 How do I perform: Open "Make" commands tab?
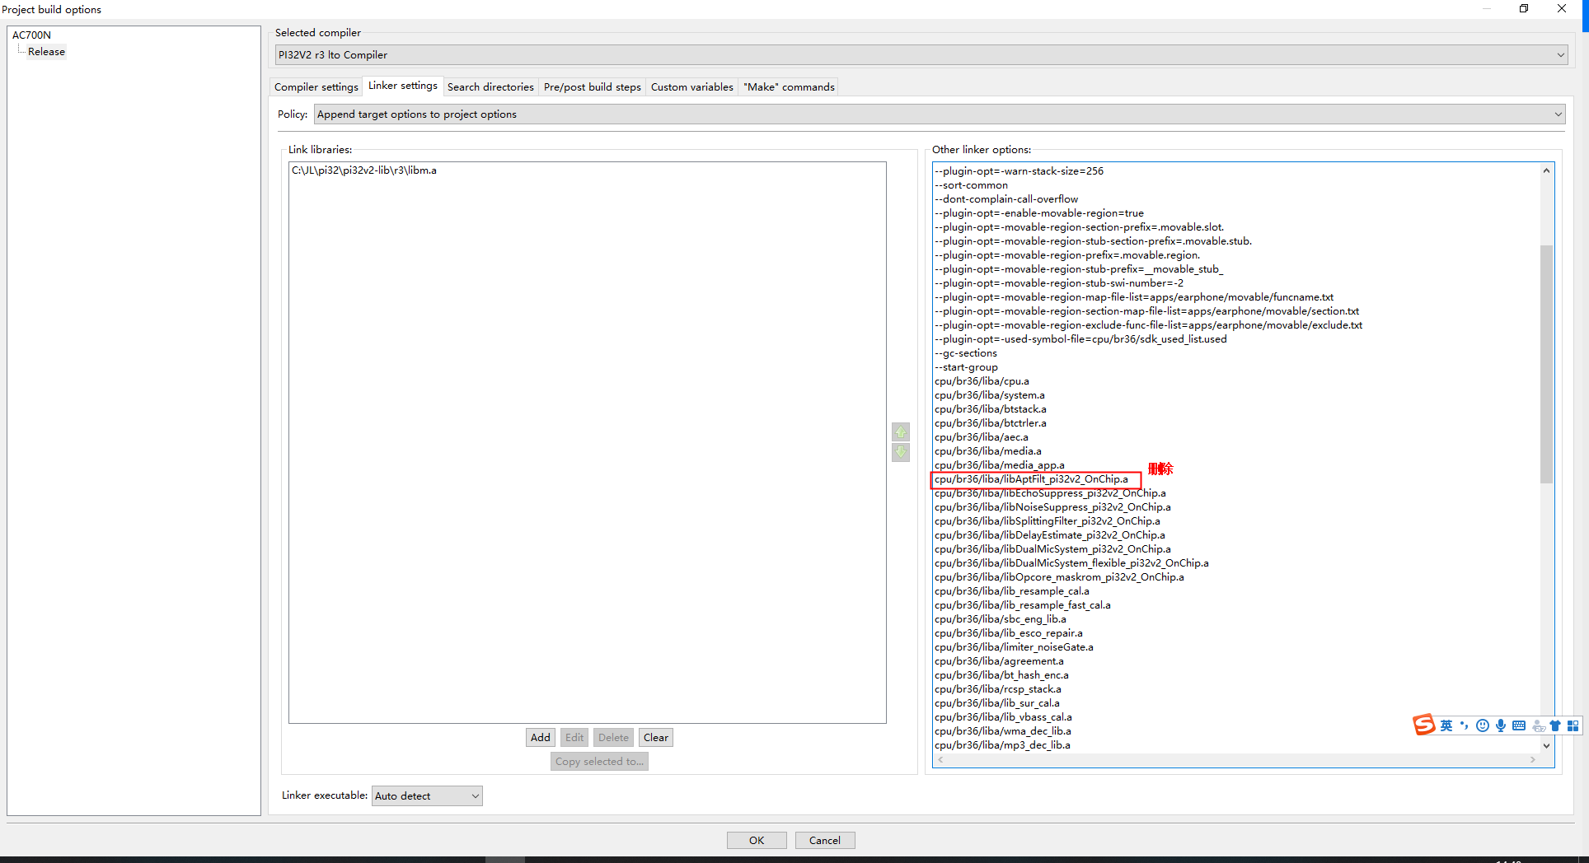coord(789,86)
